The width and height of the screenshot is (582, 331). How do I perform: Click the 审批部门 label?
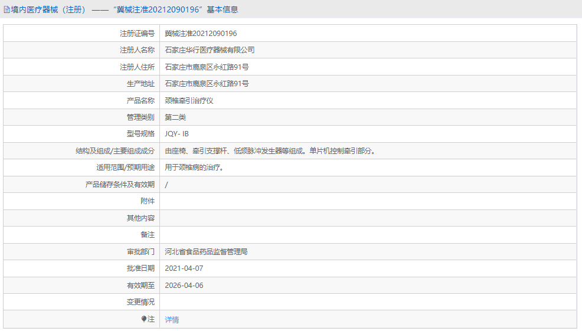coord(140,251)
